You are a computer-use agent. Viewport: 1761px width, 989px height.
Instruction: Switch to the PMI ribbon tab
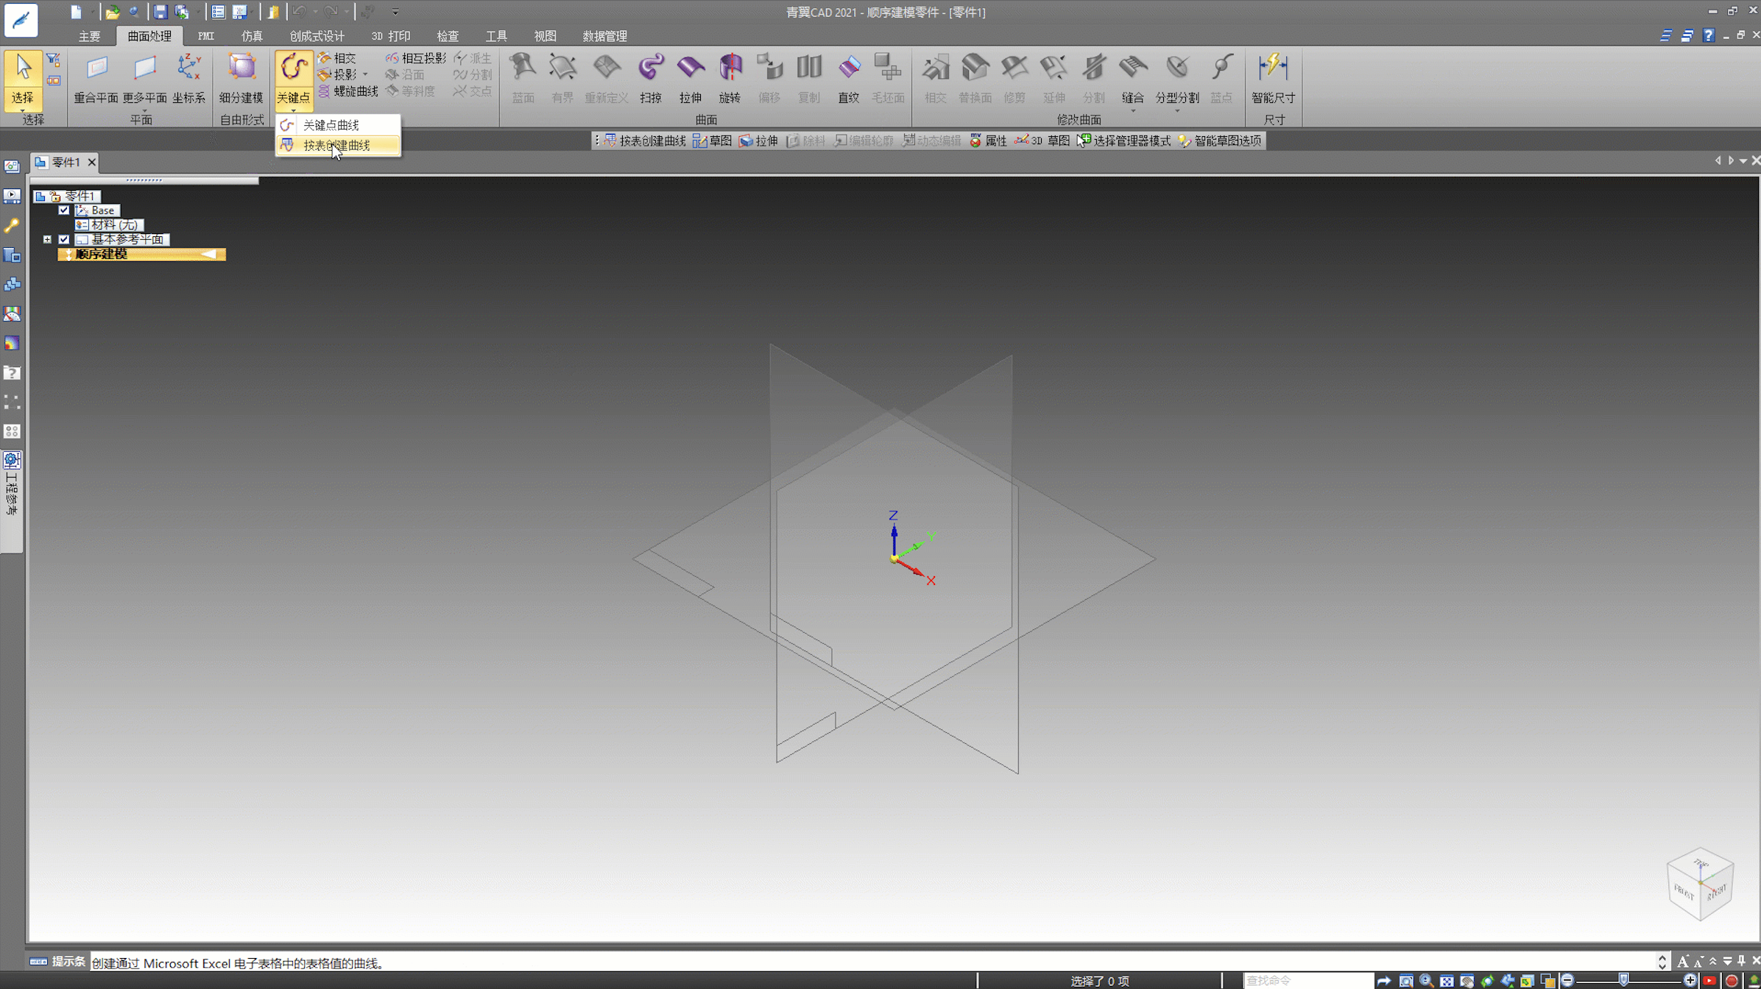coord(206,36)
